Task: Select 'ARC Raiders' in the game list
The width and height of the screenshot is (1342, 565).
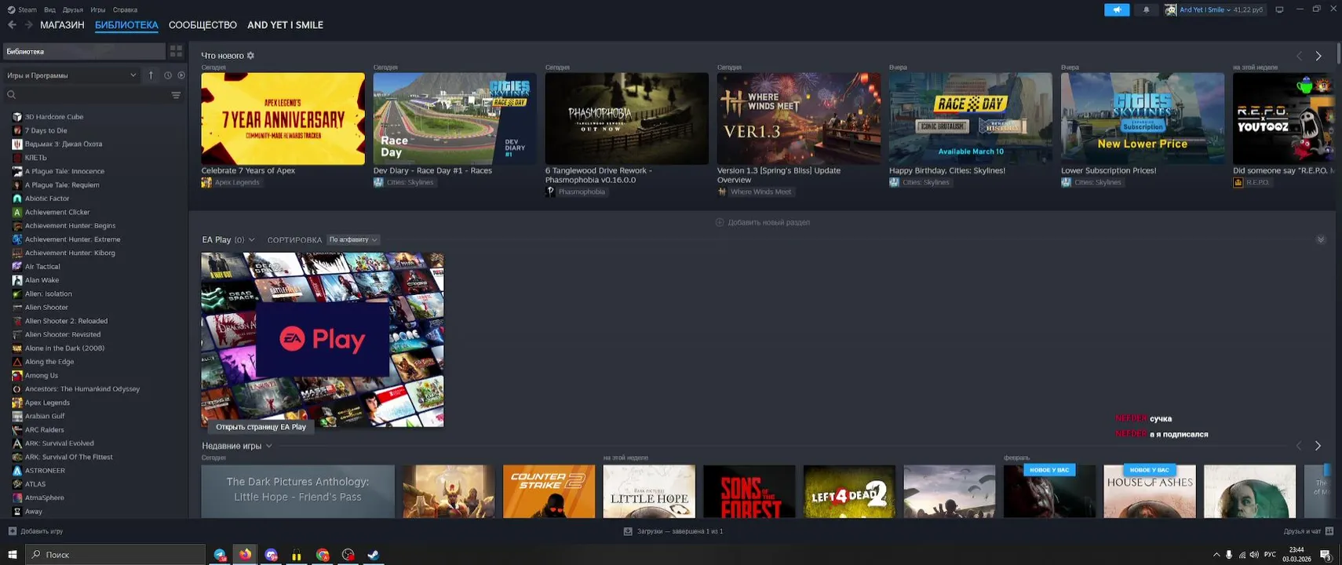Action: pyautogui.click(x=44, y=430)
